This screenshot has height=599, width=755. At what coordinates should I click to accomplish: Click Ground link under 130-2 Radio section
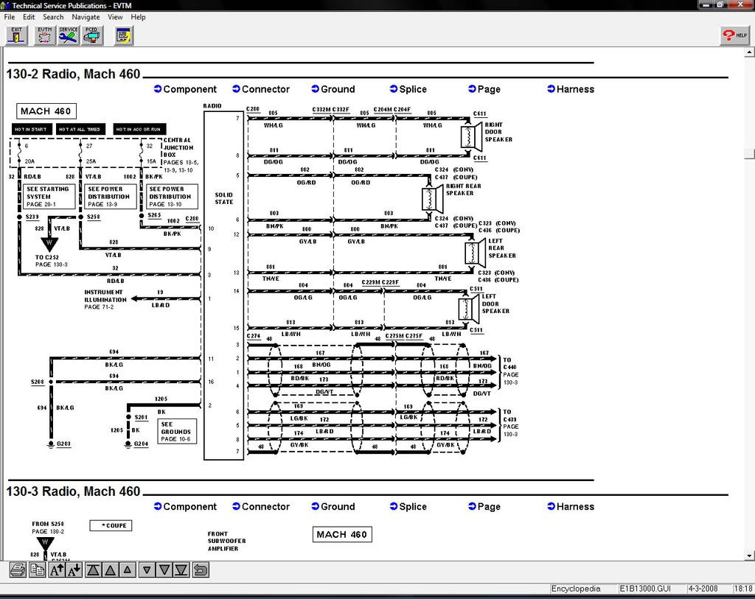pyautogui.click(x=333, y=89)
